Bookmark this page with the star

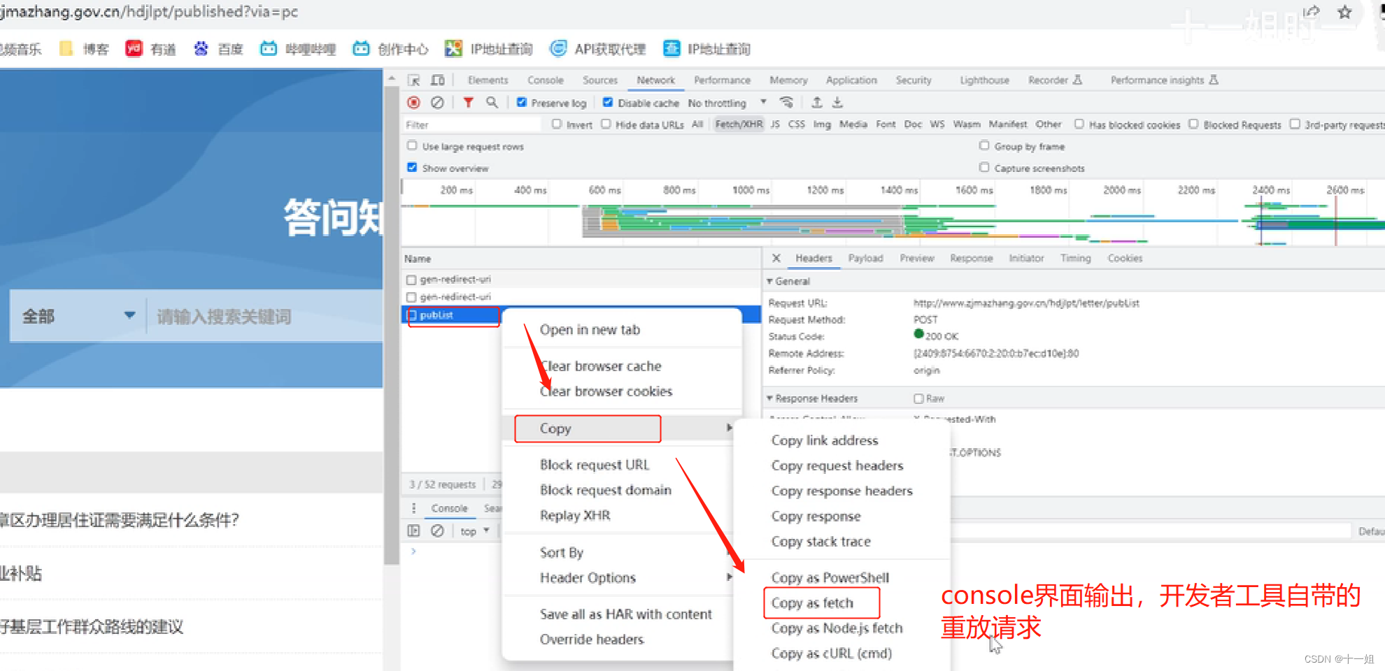tap(1344, 12)
